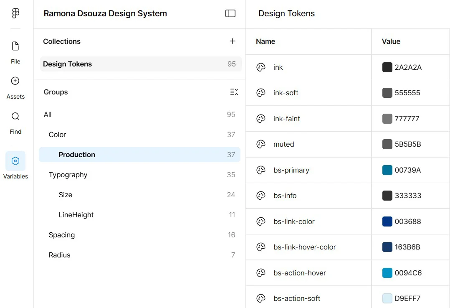
Task: Open the 777777 color swatch
Action: click(x=387, y=119)
